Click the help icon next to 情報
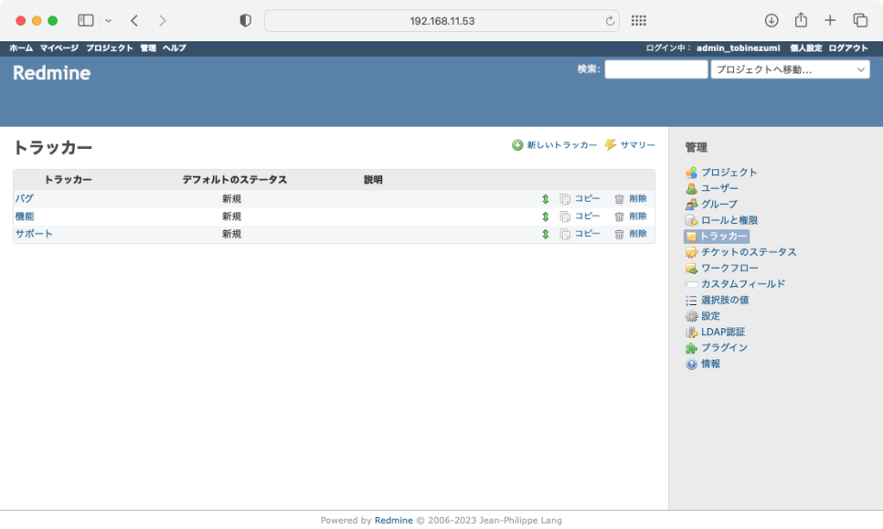883x529 pixels. click(691, 364)
